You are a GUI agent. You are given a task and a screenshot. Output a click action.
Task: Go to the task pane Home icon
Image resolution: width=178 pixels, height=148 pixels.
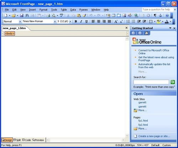[x=147, y=33]
